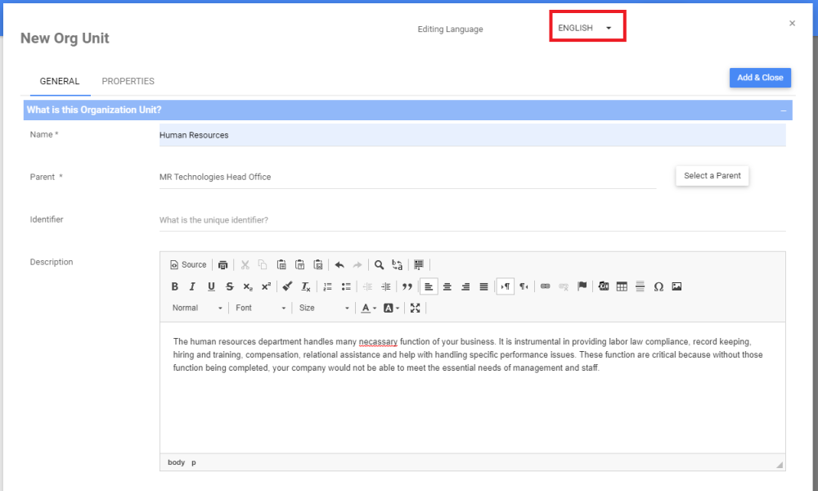The width and height of the screenshot is (818, 491).
Task: Select Align Left
Action: (x=429, y=286)
